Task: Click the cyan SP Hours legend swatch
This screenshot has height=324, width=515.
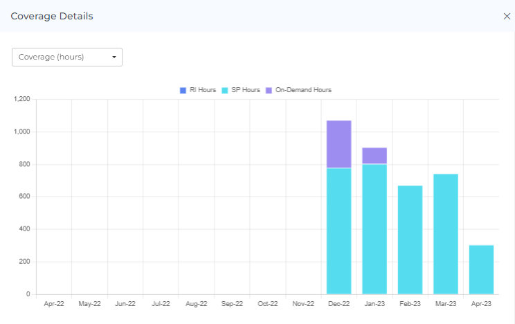Action: [x=225, y=90]
